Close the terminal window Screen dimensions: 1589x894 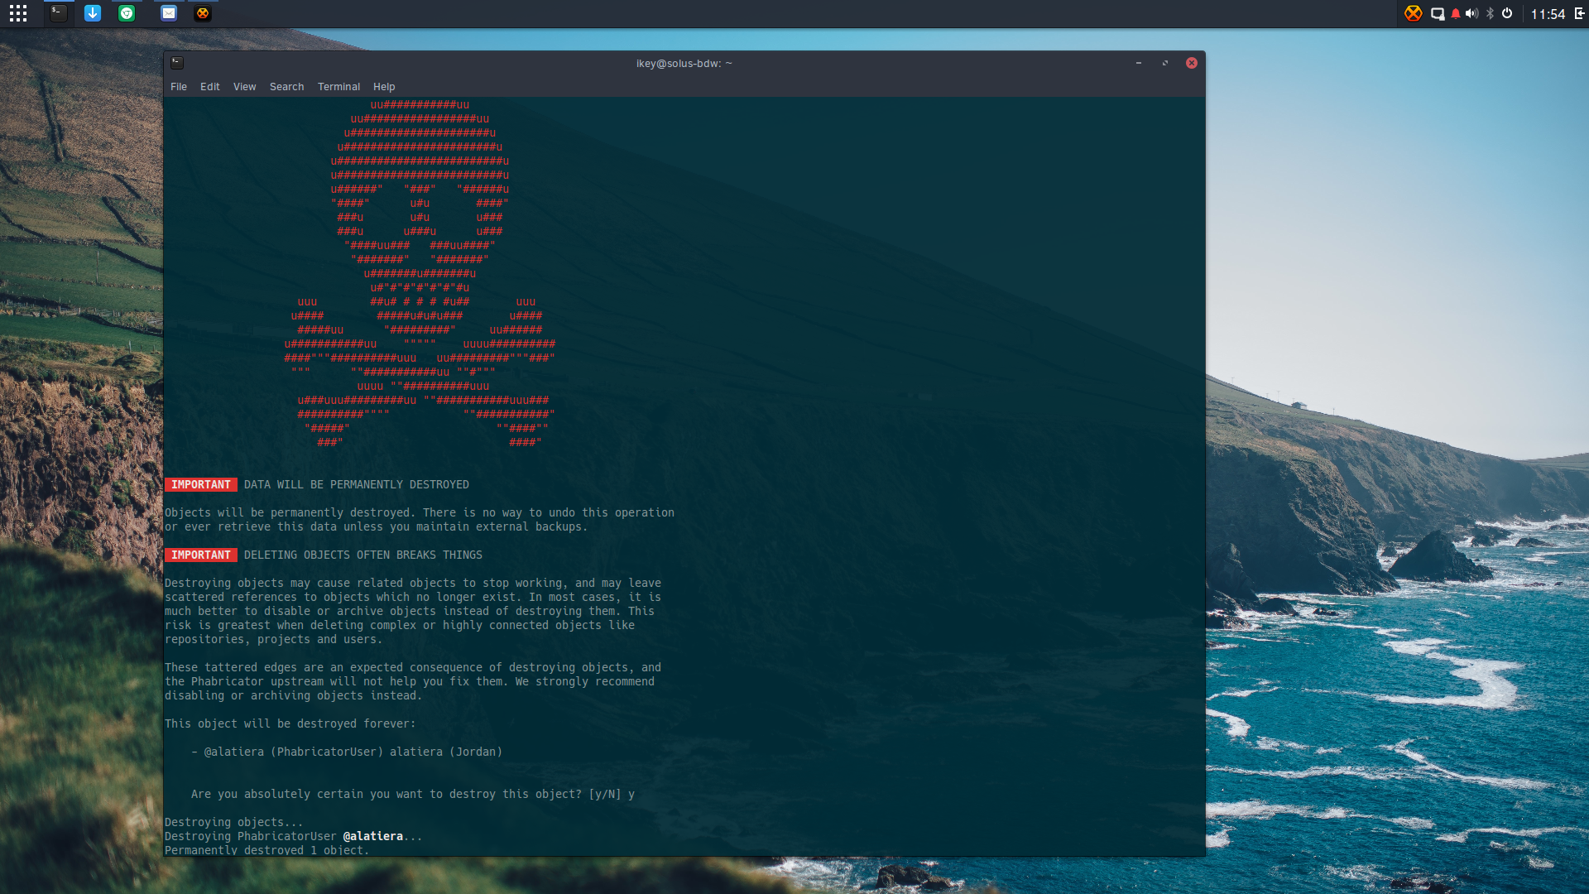[x=1192, y=63]
